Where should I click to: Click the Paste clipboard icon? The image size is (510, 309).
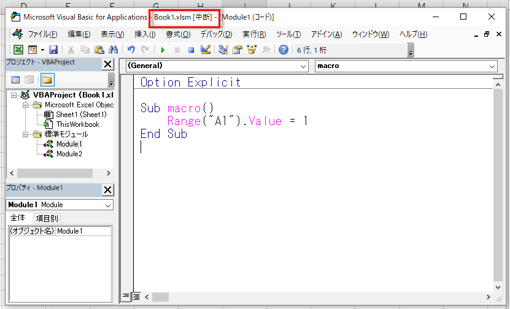(99, 50)
